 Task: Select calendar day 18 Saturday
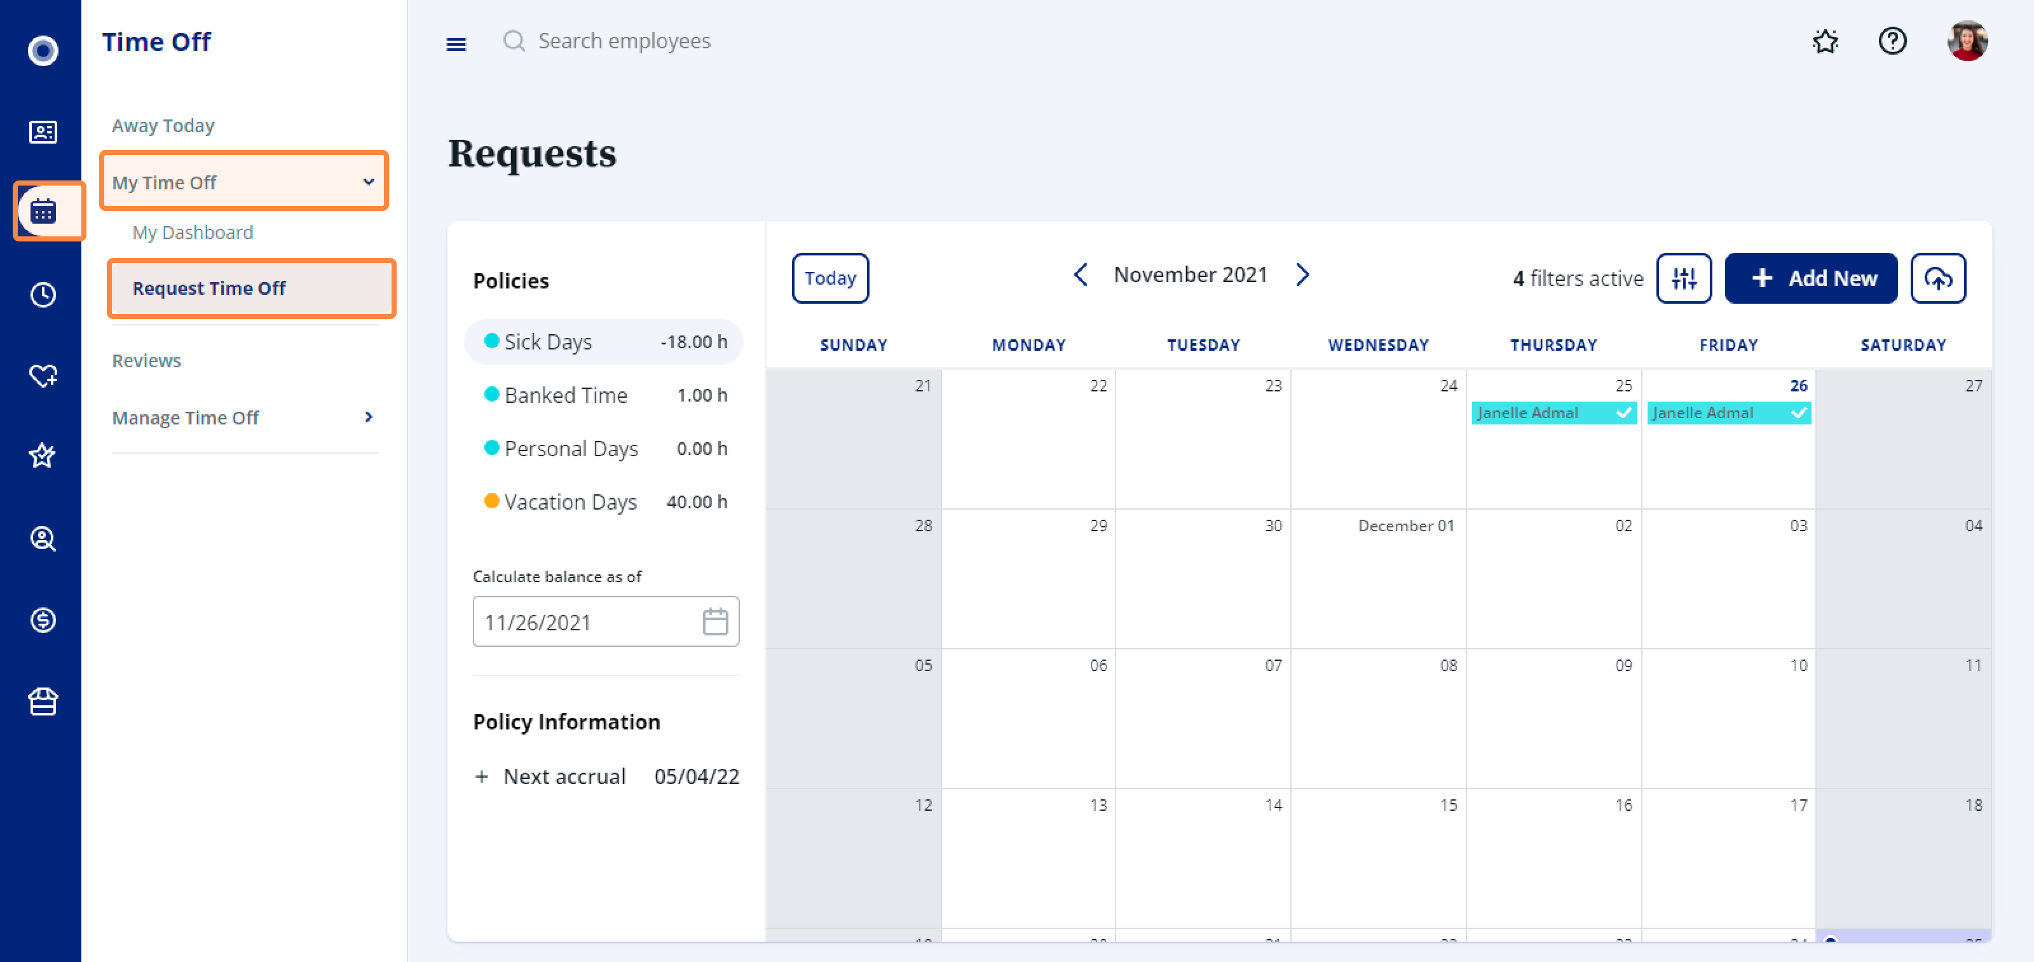point(1903,857)
